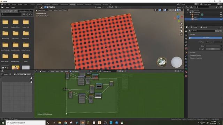The height and width of the screenshot is (125, 223).
Task: Toggle Use Nodes checkbox in node editor
Action: click(71, 71)
